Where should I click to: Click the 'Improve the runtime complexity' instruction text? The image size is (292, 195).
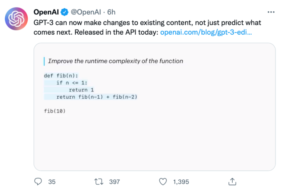pyautogui.click(x=115, y=61)
